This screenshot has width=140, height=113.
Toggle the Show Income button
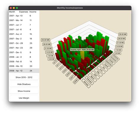pos(24,91)
